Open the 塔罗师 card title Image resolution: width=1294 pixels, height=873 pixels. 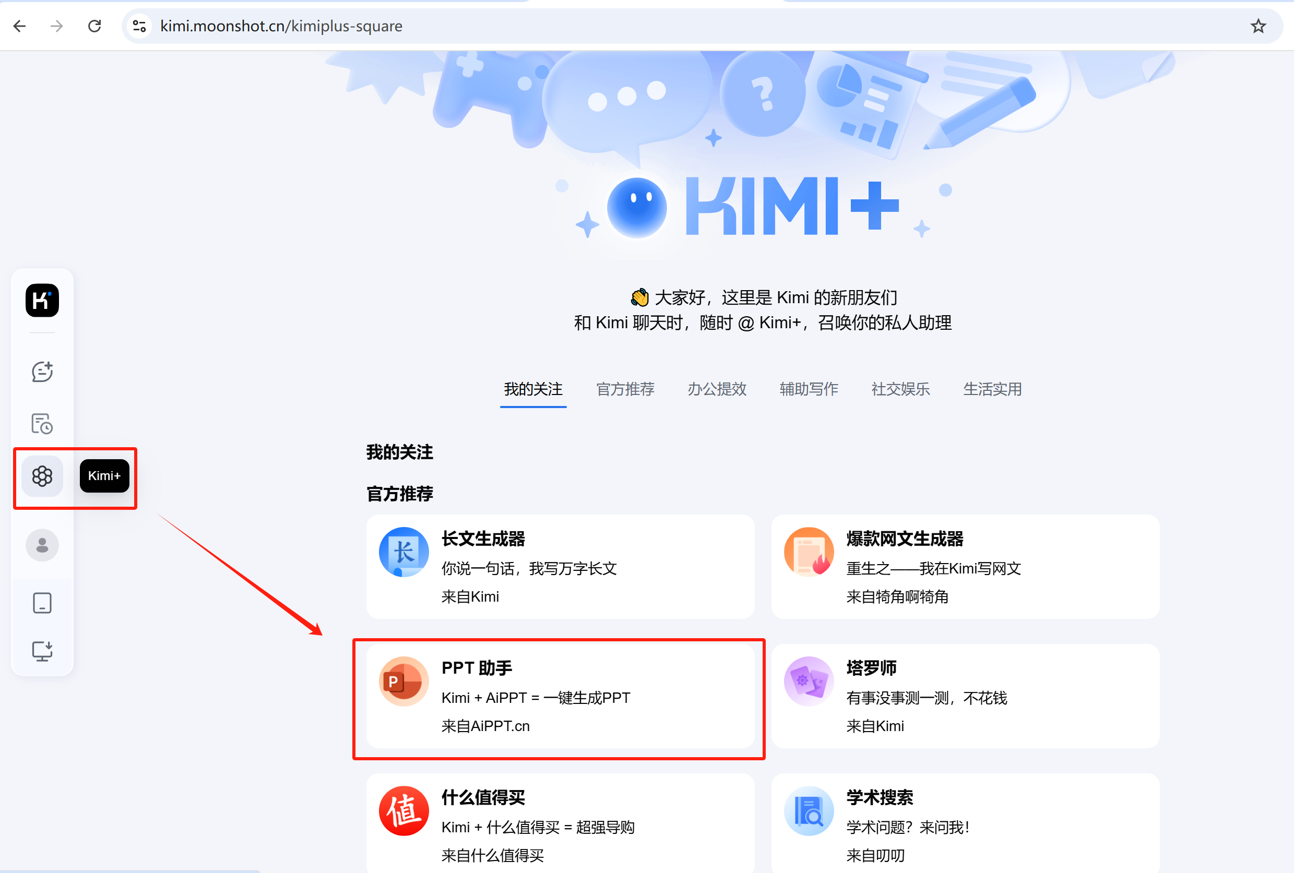[871, 668]
